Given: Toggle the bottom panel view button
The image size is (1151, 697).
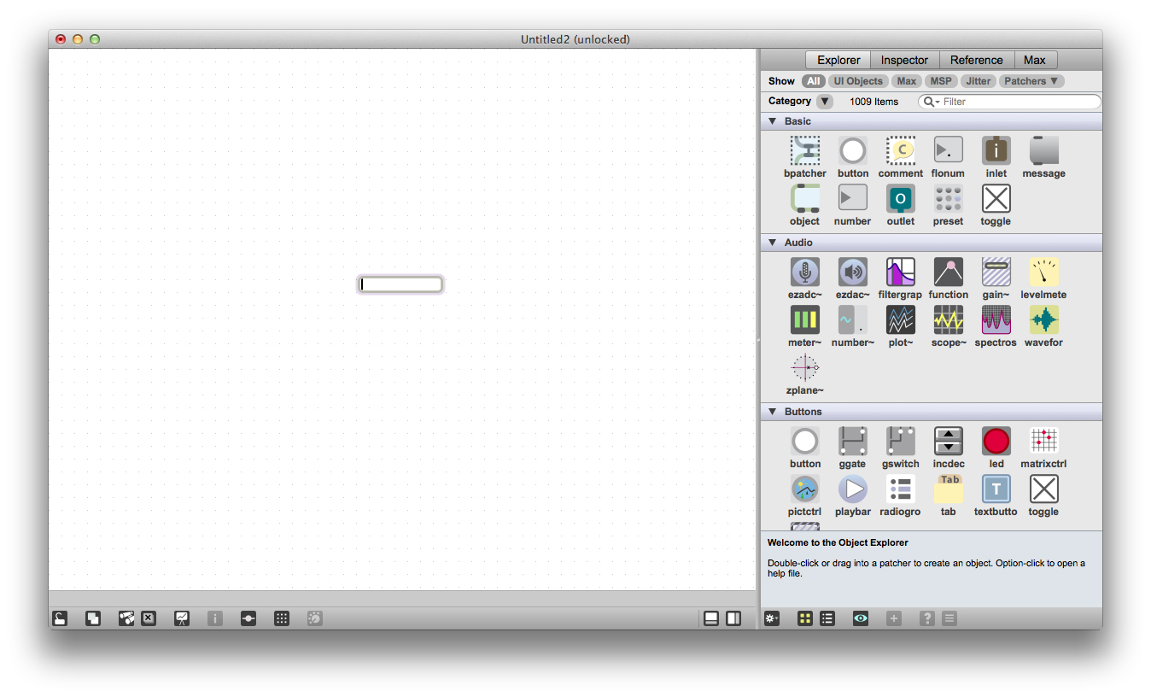Looking at the screenshot, I should 711,618.
